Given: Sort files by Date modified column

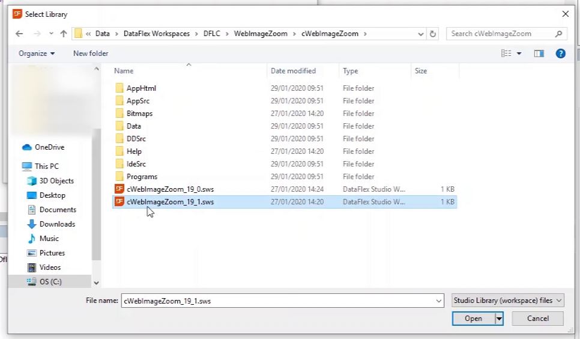Looking at the screenshot, I should [x=293, y=71].
